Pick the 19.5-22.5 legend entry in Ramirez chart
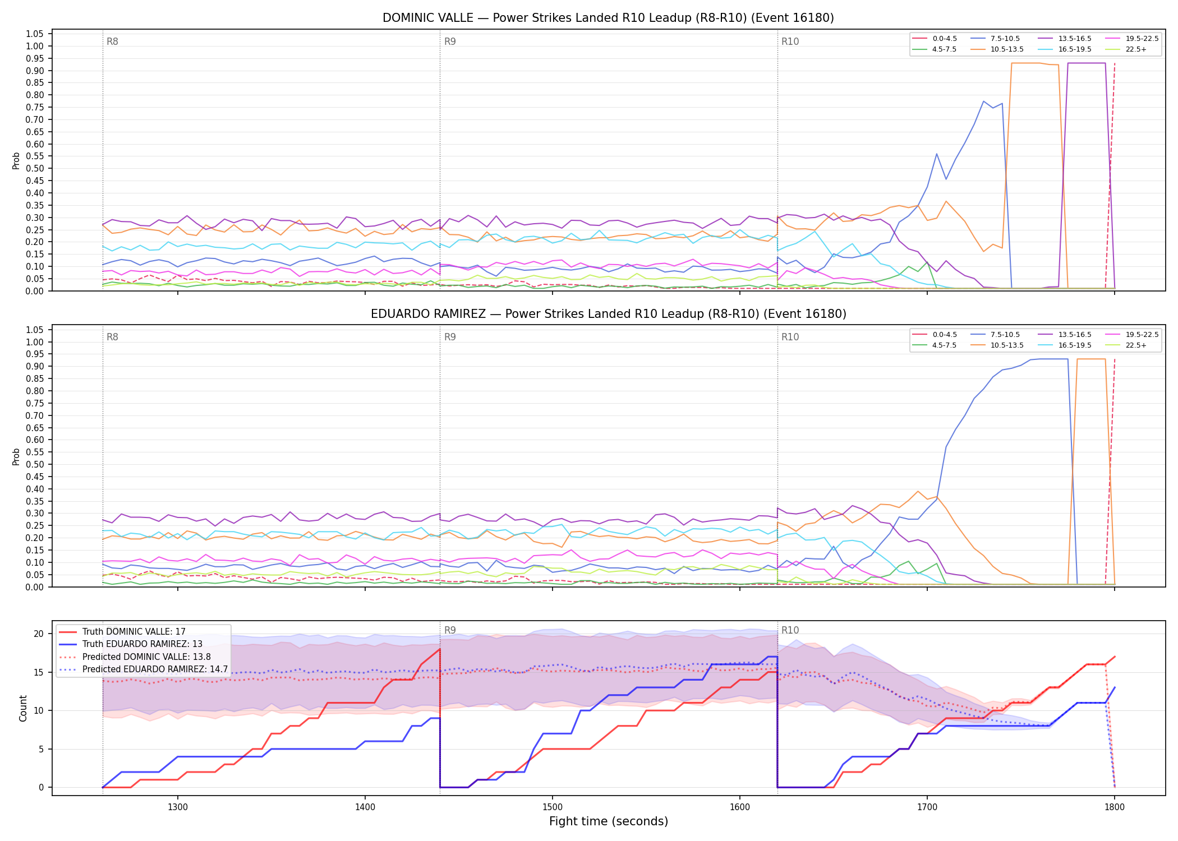 [x=1132, y=335]
